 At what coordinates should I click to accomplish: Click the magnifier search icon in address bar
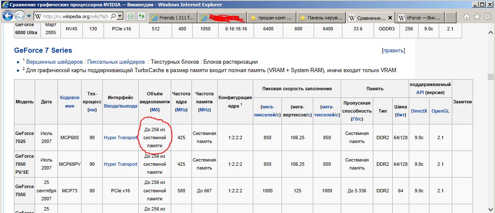(x=113, y=16)
